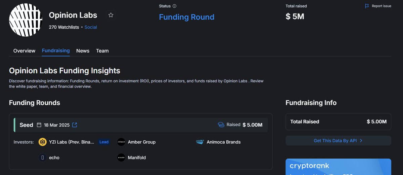This screenshot has width=403, height=175.
Task: Click the echo investor logo icon
Action: 43,157
